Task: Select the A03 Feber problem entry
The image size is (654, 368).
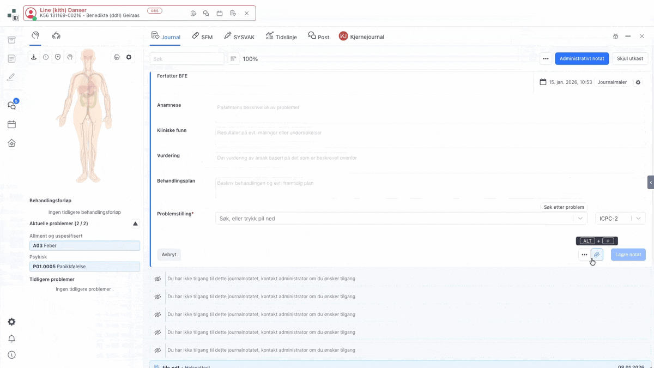Action: [84, 246]
